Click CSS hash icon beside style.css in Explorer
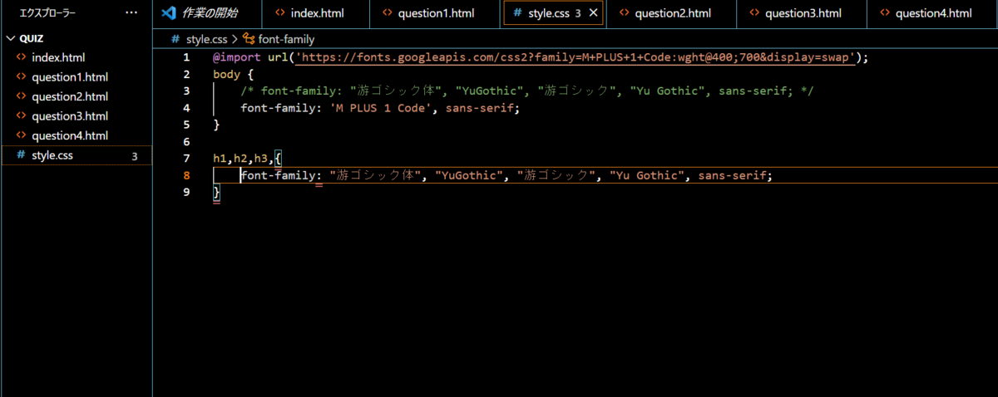 21,155
